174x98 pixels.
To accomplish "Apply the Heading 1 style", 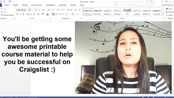I will point(107,12).
